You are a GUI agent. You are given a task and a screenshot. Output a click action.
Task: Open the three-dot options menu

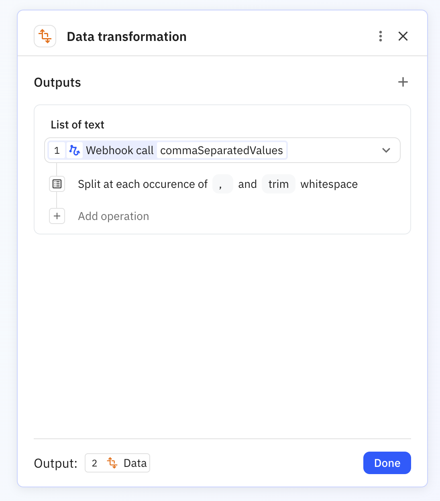tap(380, 36)
